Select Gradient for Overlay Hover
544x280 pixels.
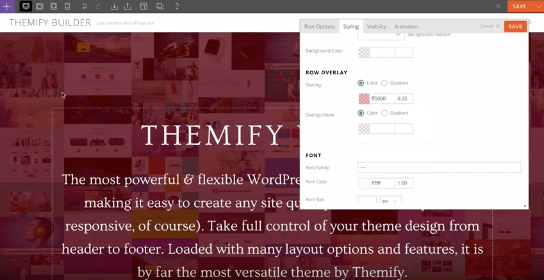point(384,113)
